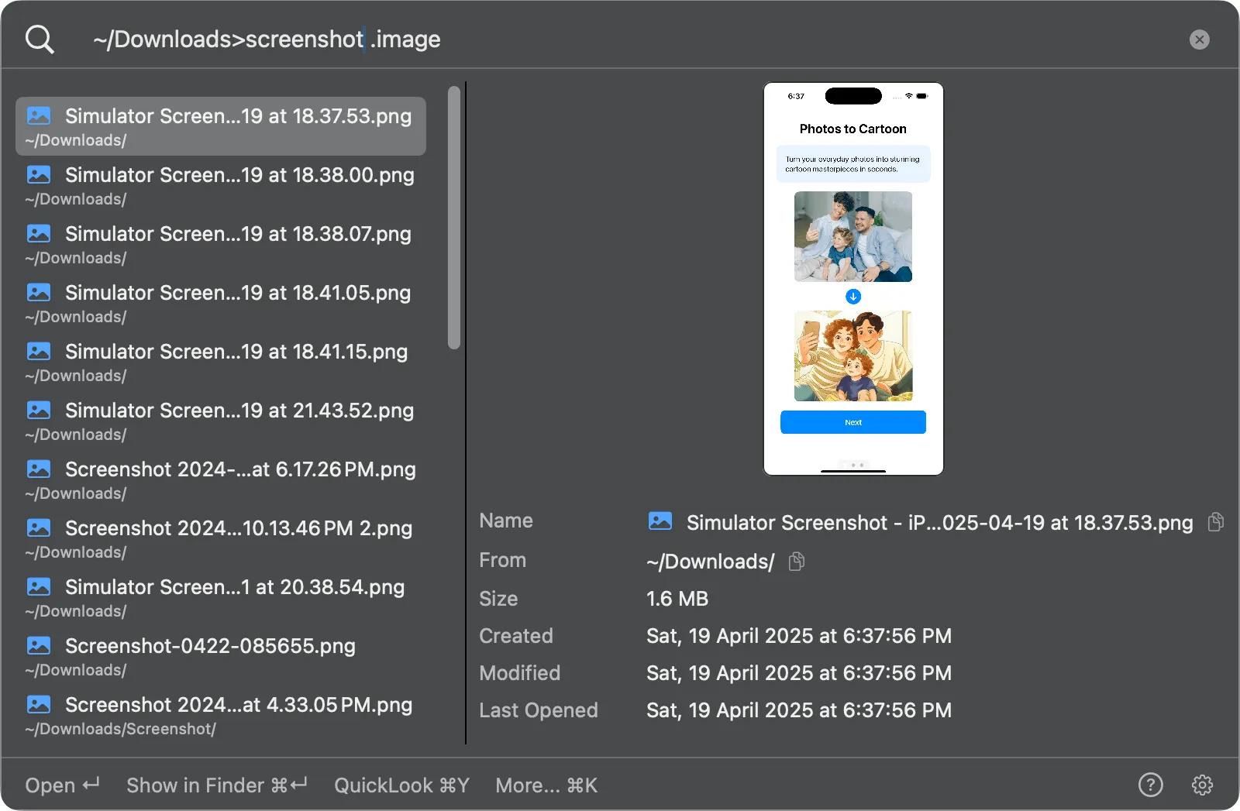Click the magnifying glass search icon
Screen dimensions: 1240x811
(39, 39)
